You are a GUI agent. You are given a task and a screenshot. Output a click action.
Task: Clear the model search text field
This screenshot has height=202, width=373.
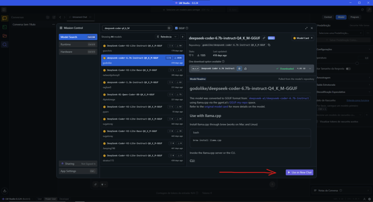pyautogui.click(x=169, y=28)
